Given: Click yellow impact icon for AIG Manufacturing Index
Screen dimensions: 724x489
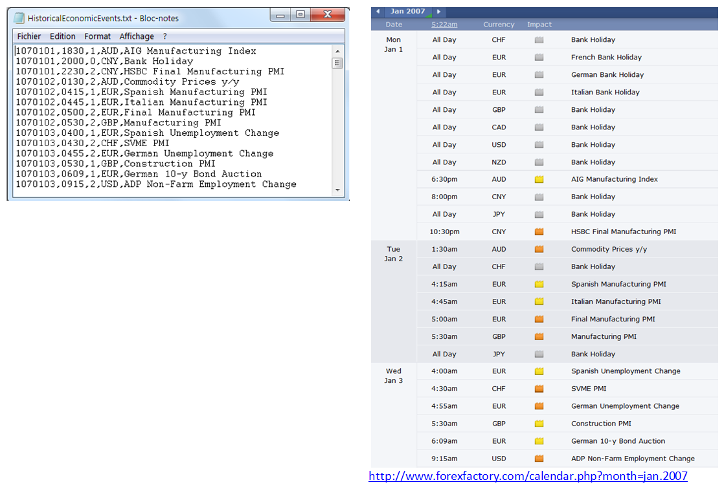Looking at the screenshot, I should click(x=539, y=179).
